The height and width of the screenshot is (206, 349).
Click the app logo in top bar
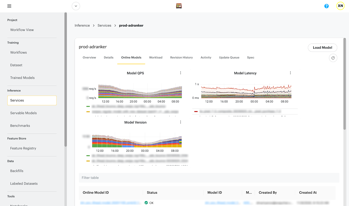click(x=179, y=6)
